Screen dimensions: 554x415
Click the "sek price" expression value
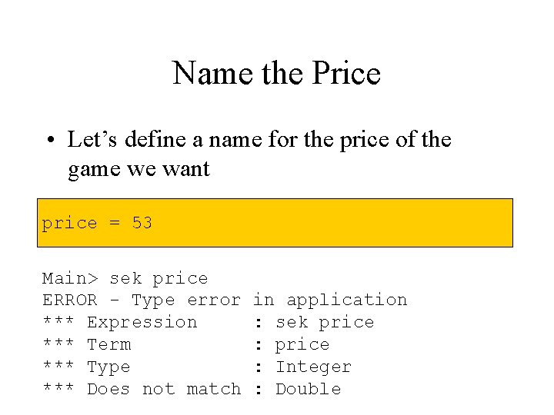coord(325,323)
